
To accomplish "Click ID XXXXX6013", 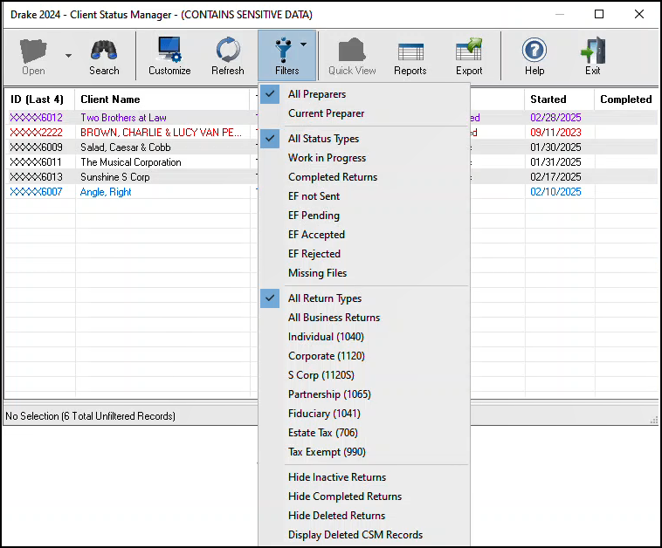I will pos(37,177).
